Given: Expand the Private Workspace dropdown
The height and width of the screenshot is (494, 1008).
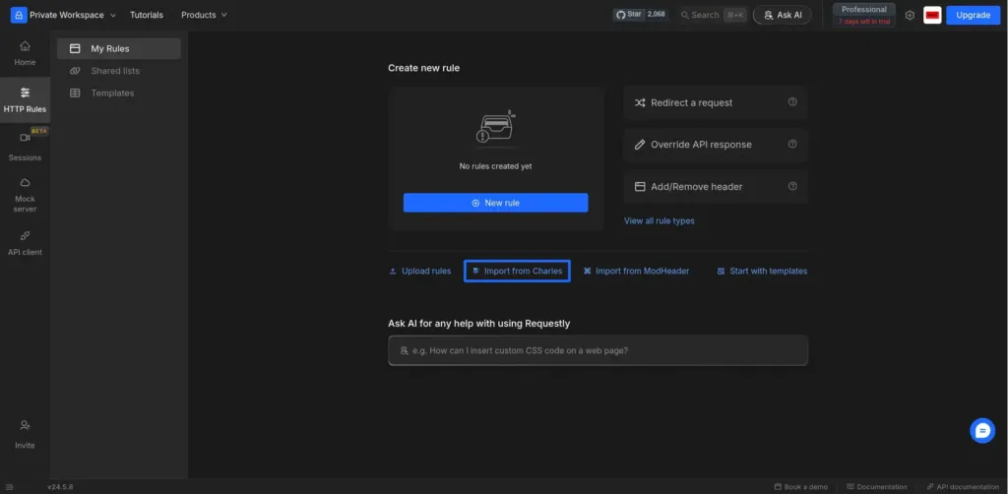Looking at the screenshot, I should click(64, 15).
